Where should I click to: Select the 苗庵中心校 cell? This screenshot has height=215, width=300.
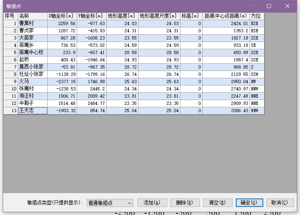pyautogui.click(x=32, y=52)
